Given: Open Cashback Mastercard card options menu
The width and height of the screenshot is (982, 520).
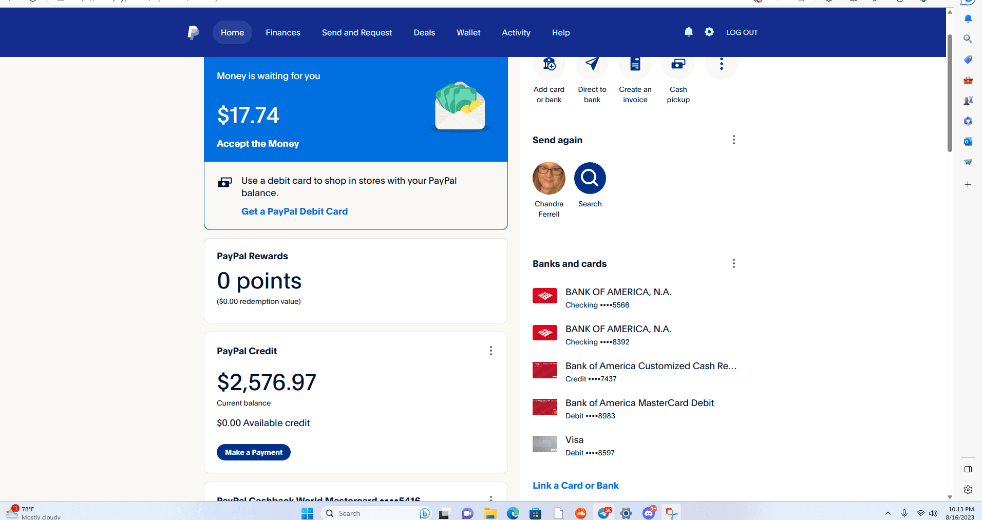Looking at the screenshot, I should click(491, 498).
